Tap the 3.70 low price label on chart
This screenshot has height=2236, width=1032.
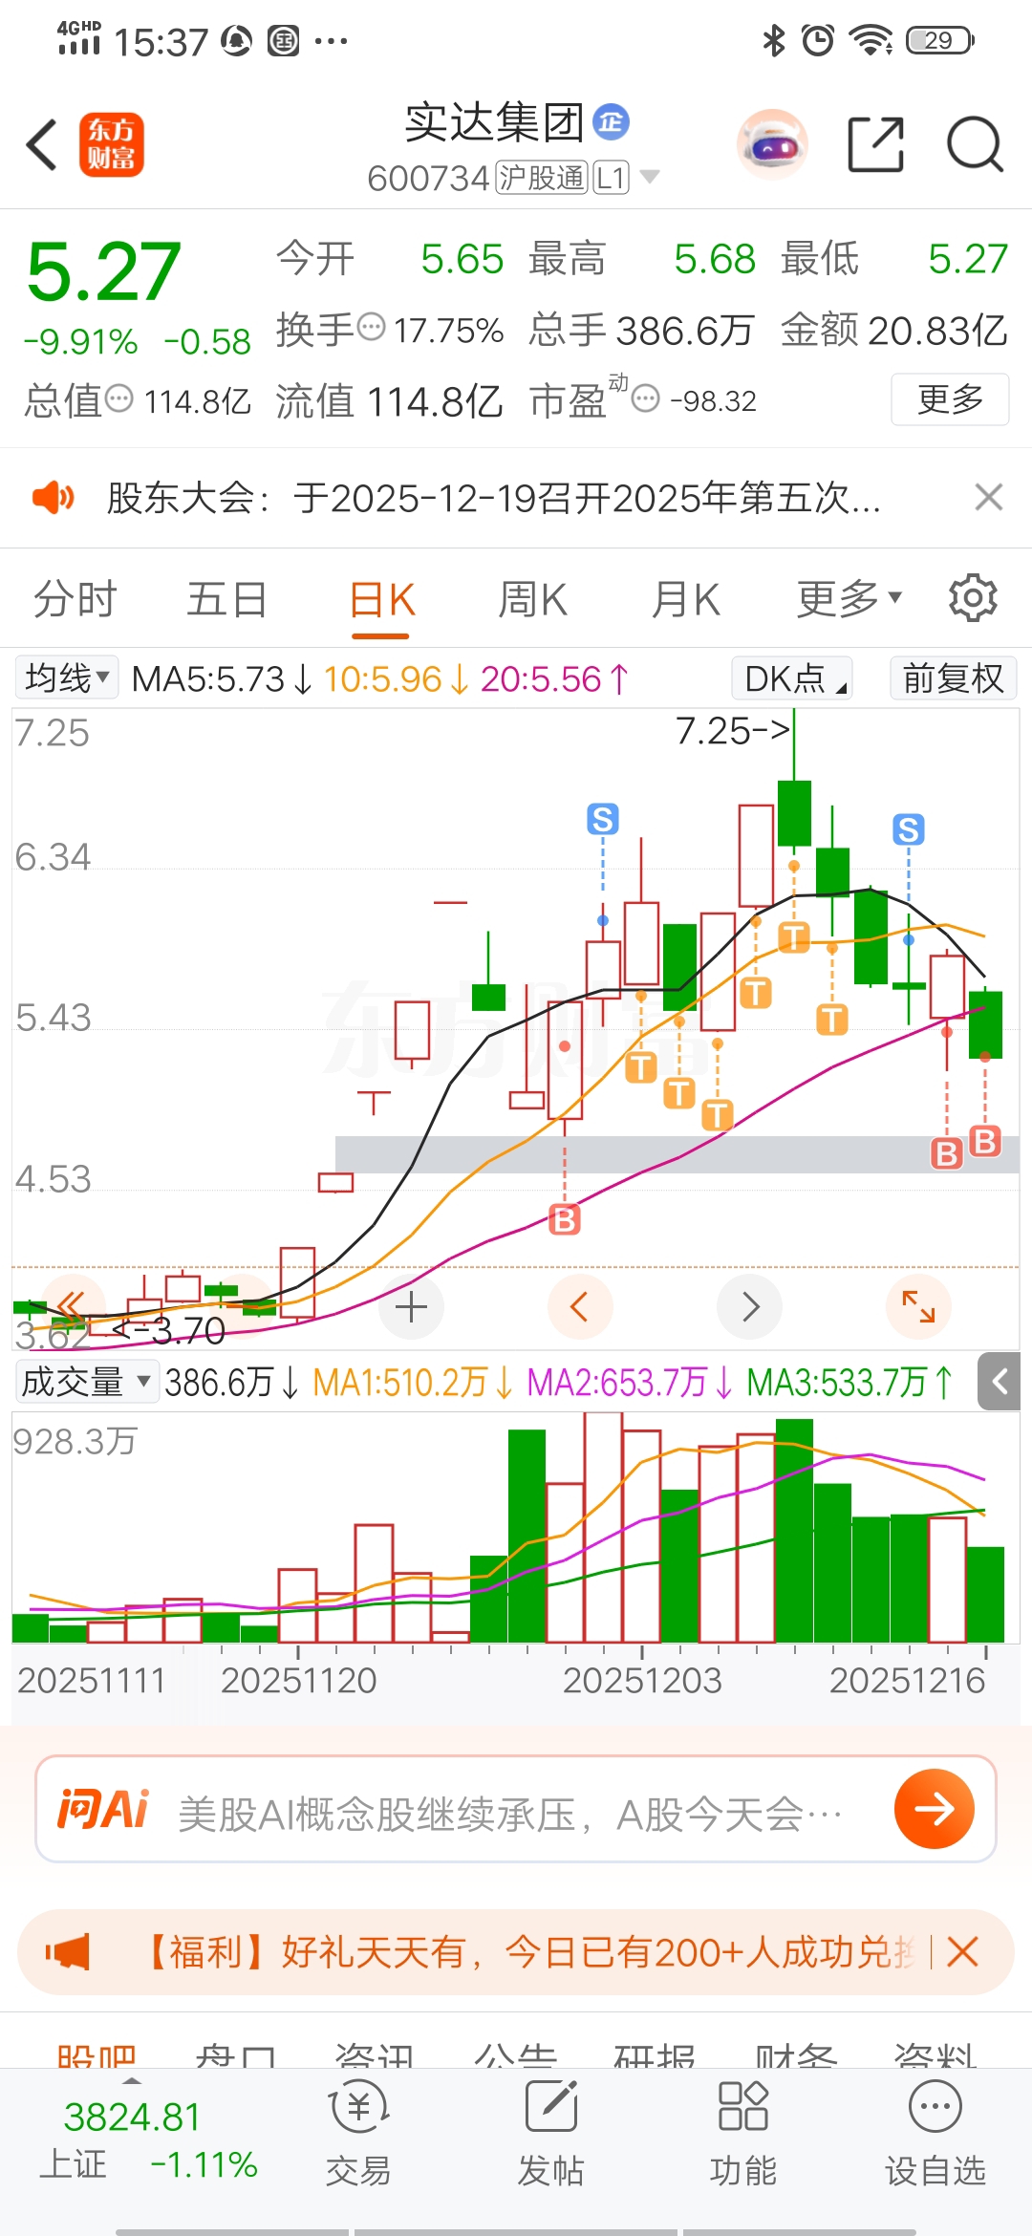click(x=170, y=1330)
